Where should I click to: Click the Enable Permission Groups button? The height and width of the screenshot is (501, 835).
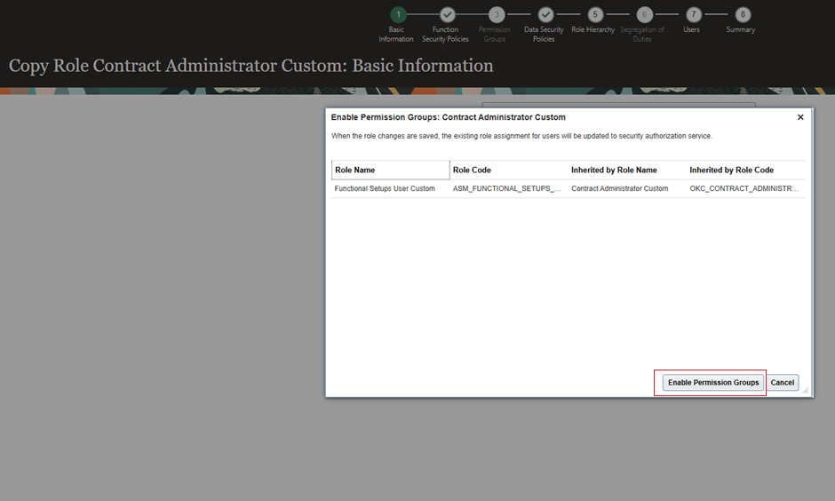click(713, 382)
